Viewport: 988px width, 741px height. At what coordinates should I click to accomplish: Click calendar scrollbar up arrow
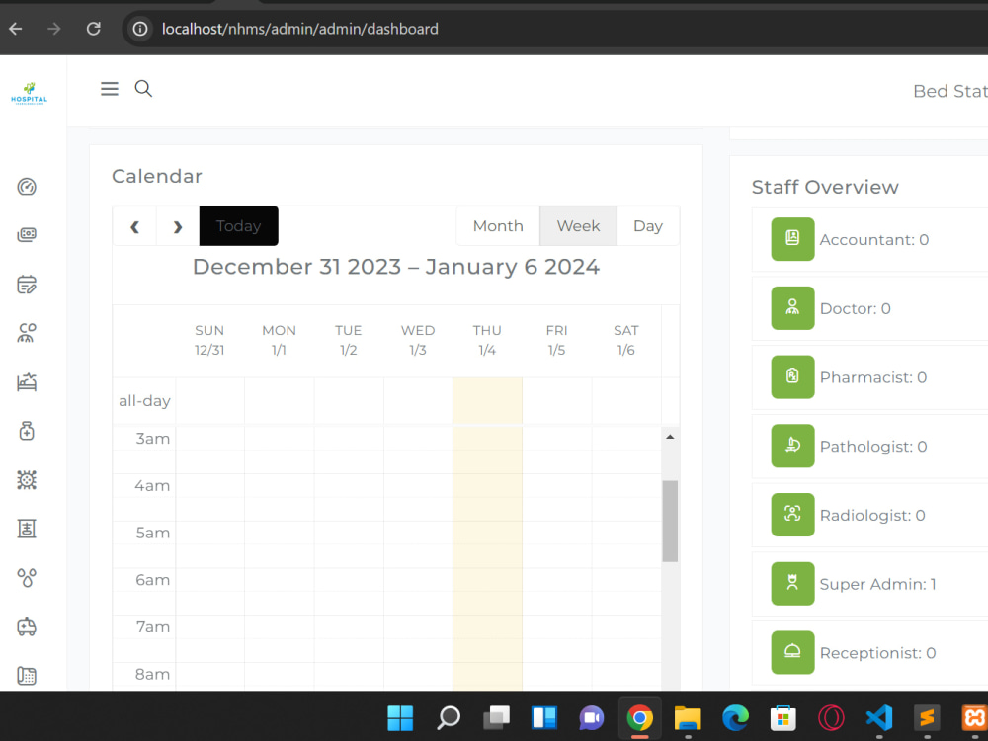pos(670,437)
